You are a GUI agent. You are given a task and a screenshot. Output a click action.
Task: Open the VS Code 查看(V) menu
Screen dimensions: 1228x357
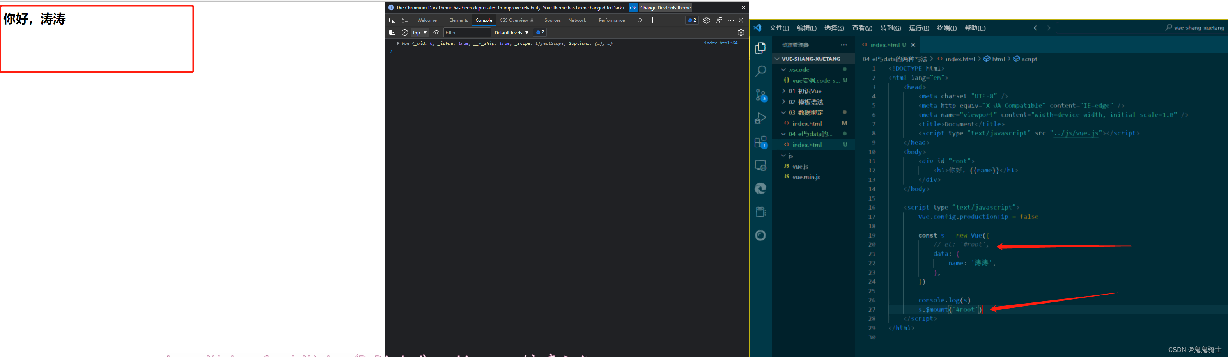click(x=862, y=28)
